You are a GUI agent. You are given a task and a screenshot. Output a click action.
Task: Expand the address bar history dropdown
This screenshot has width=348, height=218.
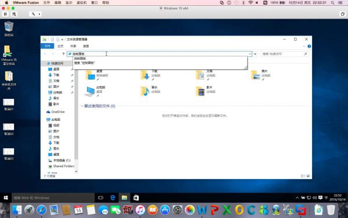[x=249, y=54]
